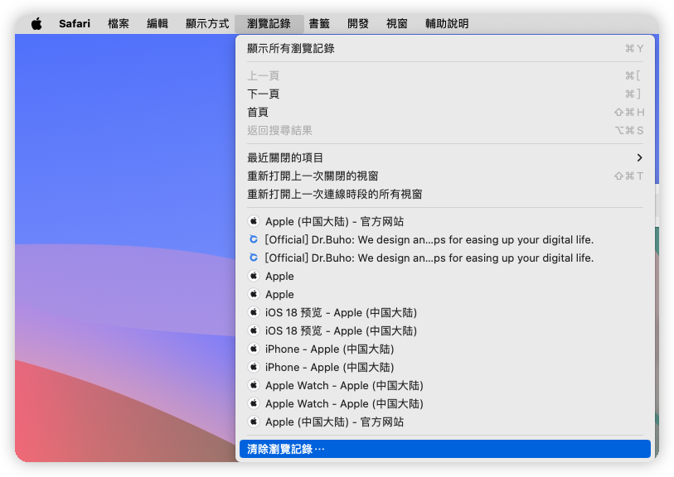Open the 檔案 menu
Screen dimensions: 674x477
click(119, 24)
